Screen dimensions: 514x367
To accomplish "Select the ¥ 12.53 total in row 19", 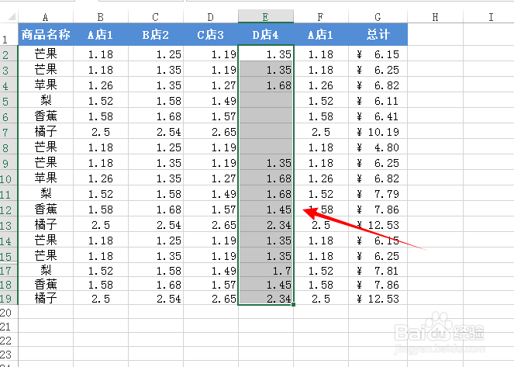I will pos(378,298).
